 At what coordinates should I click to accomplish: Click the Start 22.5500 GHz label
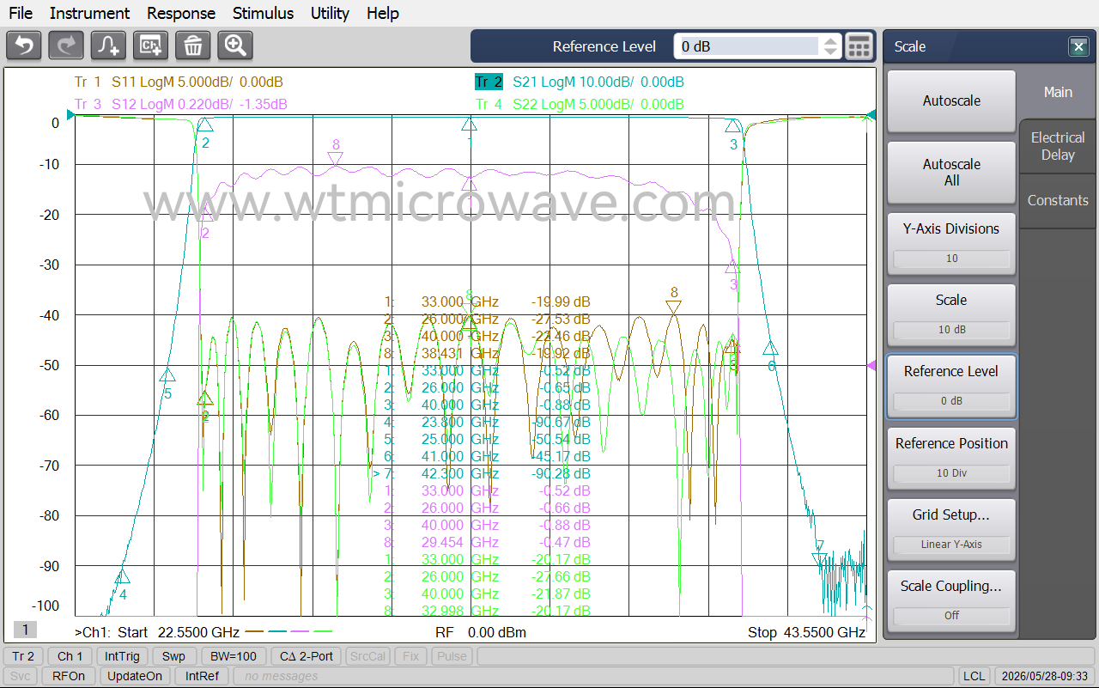click(178, 633)
